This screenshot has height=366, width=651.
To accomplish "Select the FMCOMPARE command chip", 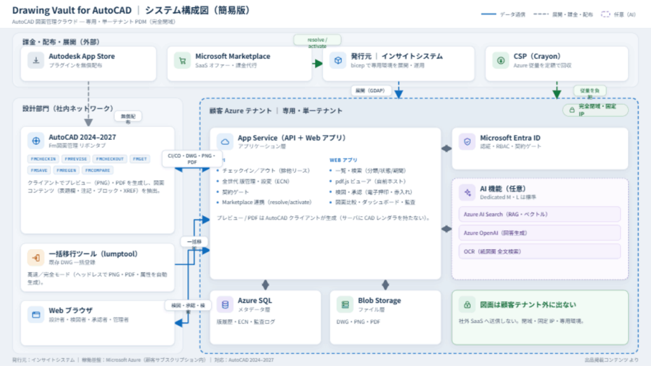I will click(97, 170).
